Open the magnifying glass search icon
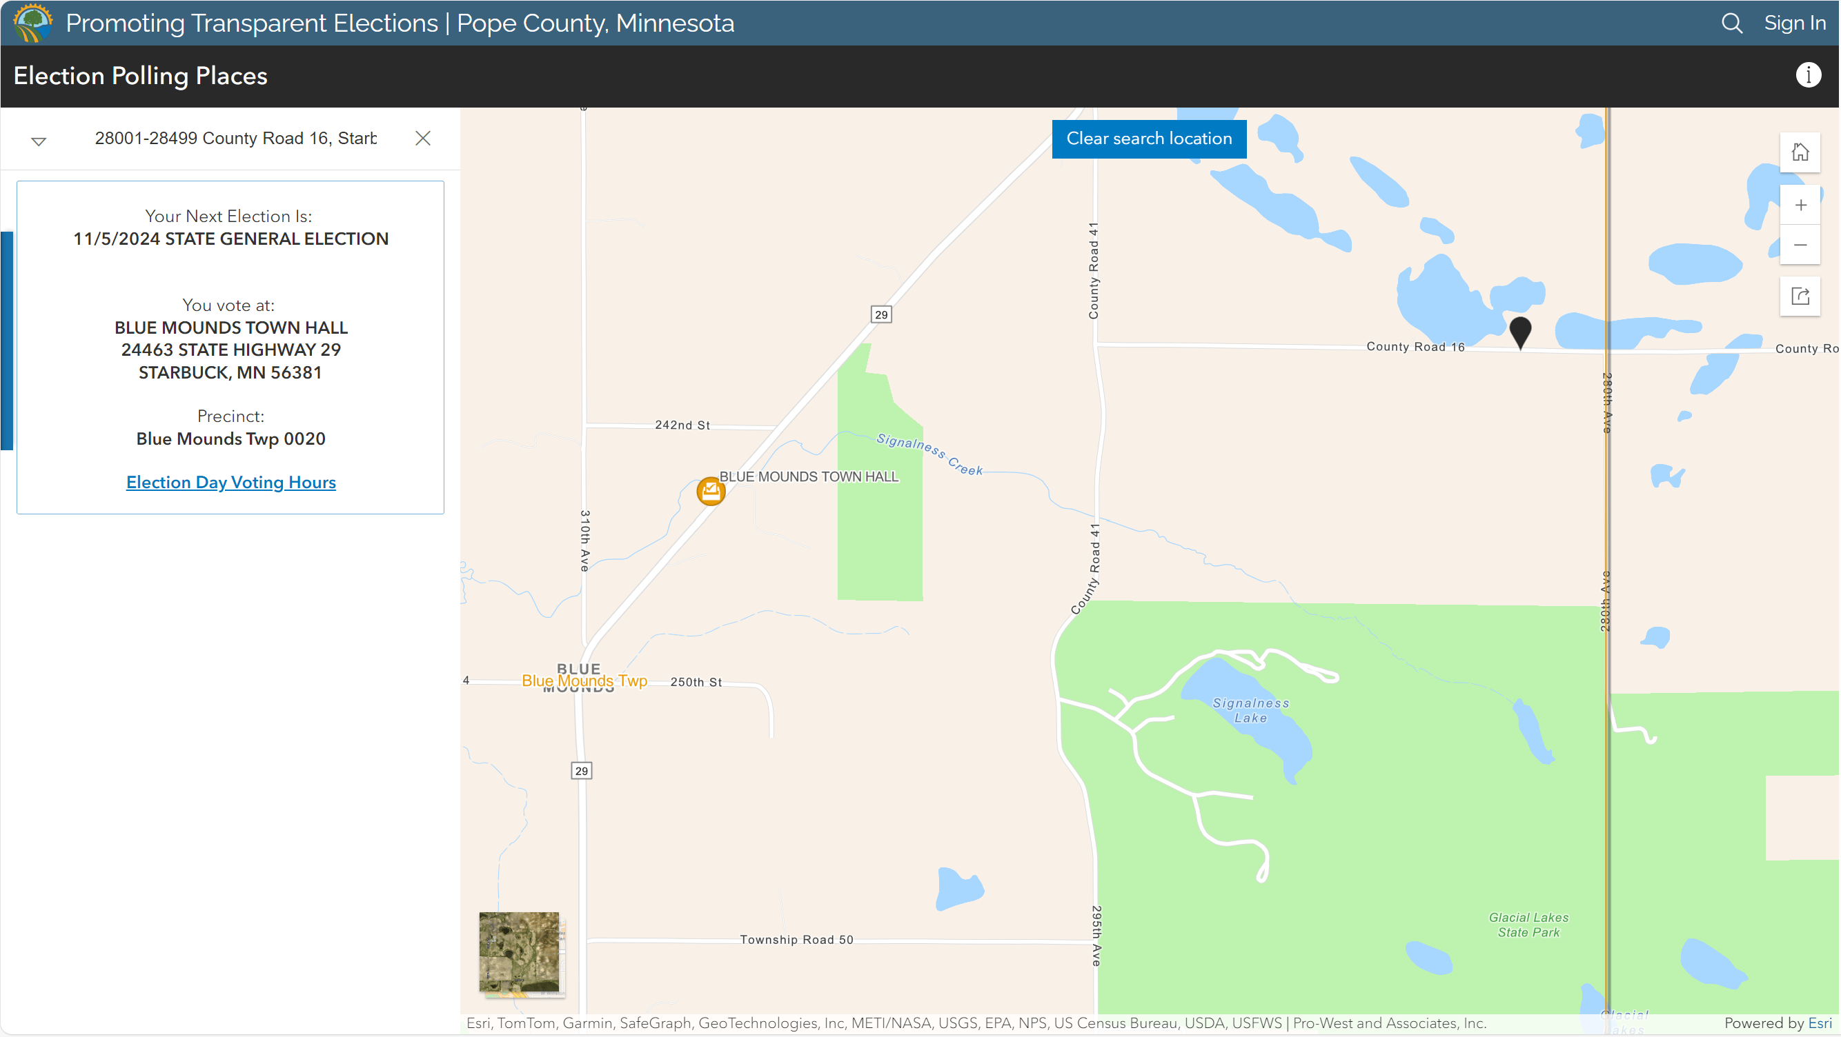This screenshot has height=1037, width=1841. point(1733,23)
